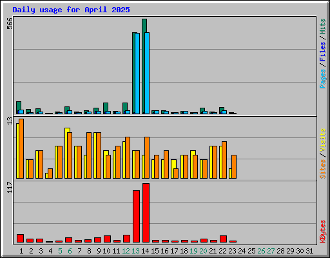Click the 566 scale value

[10, 23]
